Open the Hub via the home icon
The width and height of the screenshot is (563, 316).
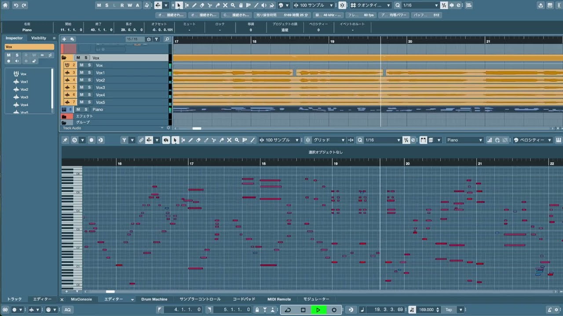point(5,5)
